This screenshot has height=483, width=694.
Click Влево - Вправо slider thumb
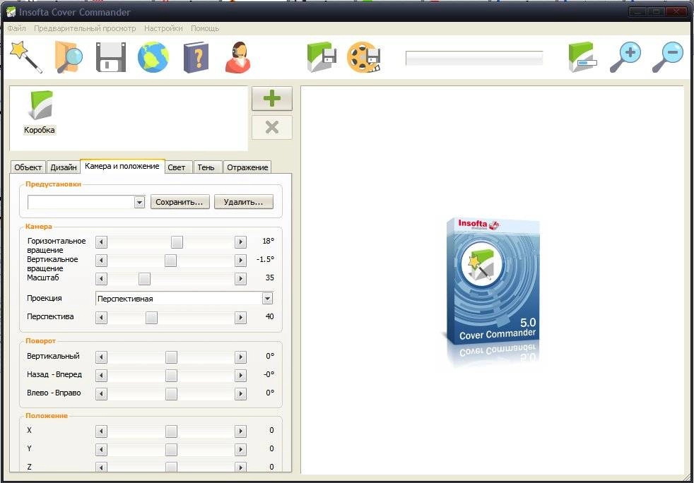171,393
